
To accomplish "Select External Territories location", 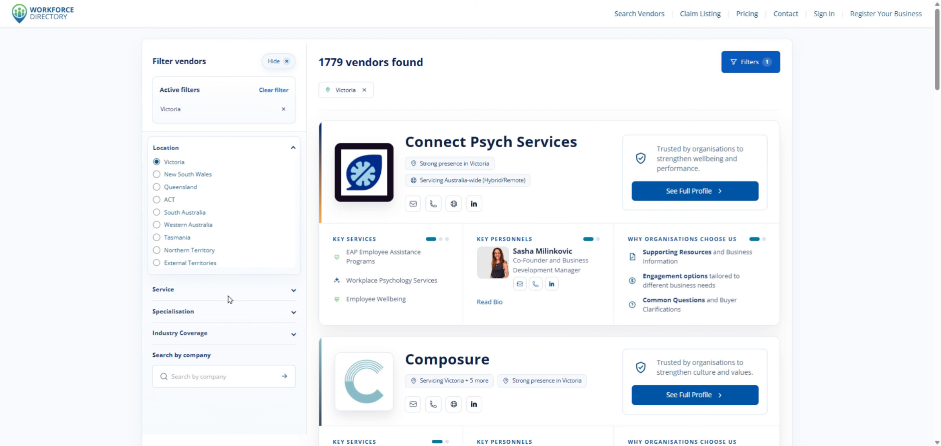I will (x=157, y=263).
